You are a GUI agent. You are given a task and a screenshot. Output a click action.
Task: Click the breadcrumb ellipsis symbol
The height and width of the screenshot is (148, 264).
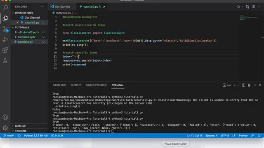coord(75,13)
